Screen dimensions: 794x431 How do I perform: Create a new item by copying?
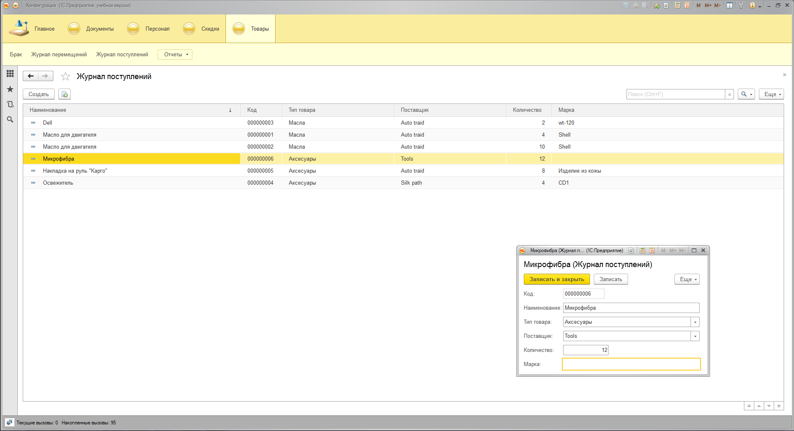pos(65,94)
